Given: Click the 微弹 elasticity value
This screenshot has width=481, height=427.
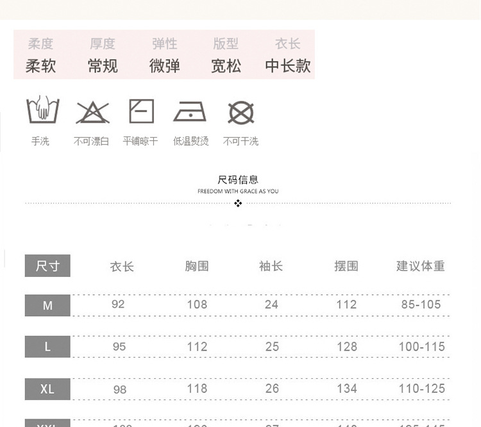Looking at the screenshot, I should point(165,66).
